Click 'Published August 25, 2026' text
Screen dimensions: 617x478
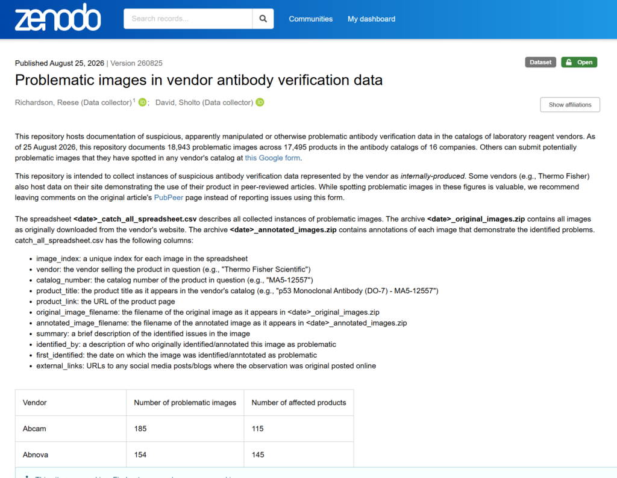pos(60,63)
